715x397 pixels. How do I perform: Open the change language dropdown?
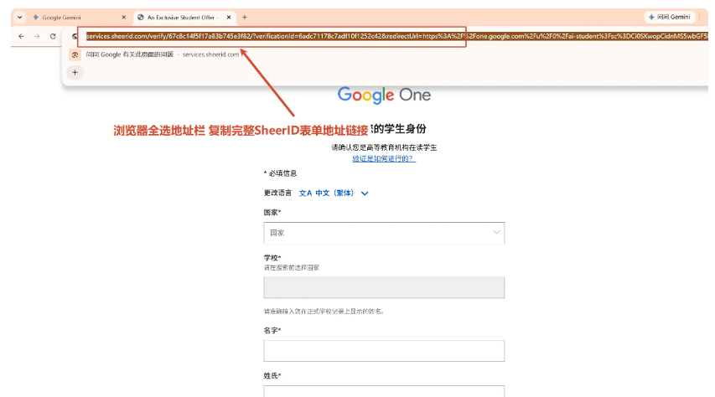tap(334, 193)
